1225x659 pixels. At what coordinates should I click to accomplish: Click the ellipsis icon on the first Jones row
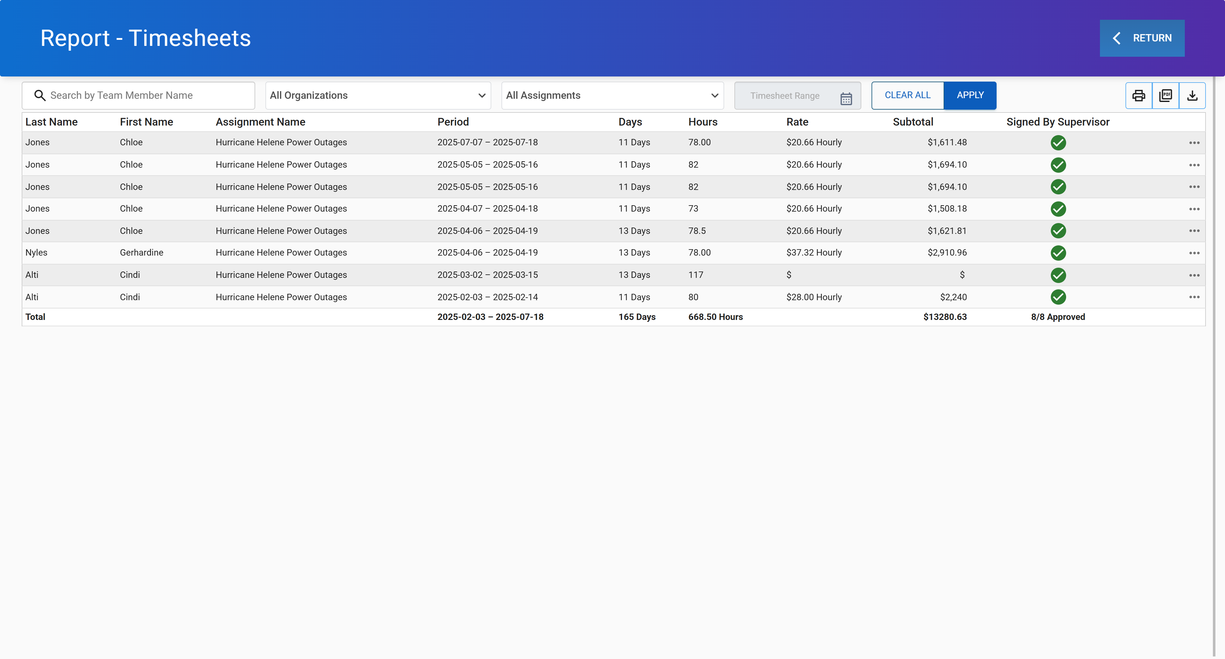point(1195,142)
